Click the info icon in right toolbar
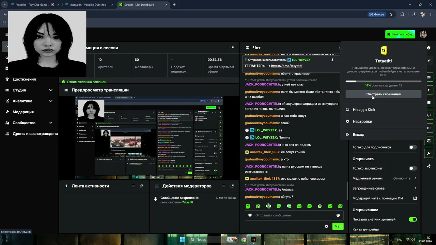The height and width of the screenshot is (245, 436). tap(429, 48)
